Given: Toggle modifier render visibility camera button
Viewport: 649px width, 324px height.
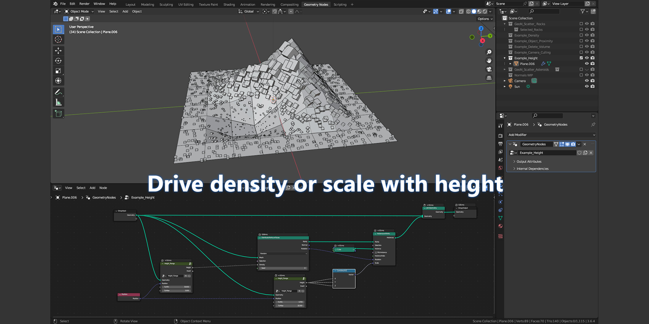Looking at the screenshot, I should (x=573, y=144).
